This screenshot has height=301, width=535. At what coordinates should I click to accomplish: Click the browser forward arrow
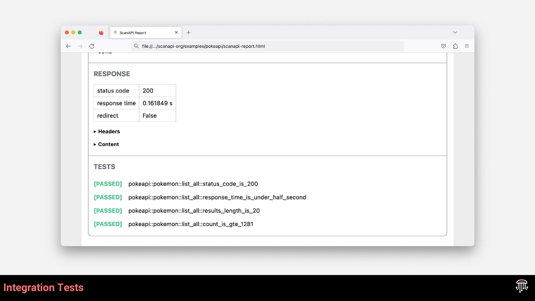[x=80, y=46]
